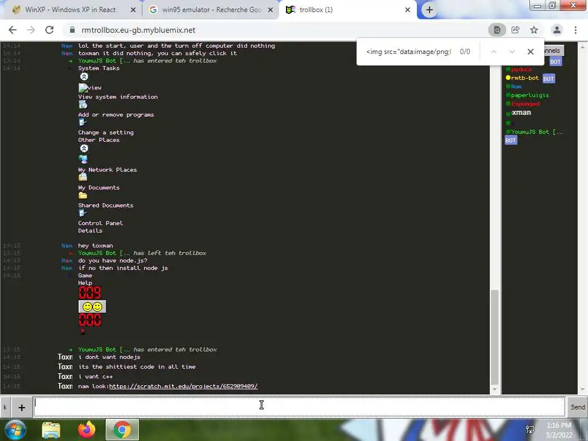This screenshot has width=588, height=441.
Task: Click the Send button
Action: coord(578,407)
